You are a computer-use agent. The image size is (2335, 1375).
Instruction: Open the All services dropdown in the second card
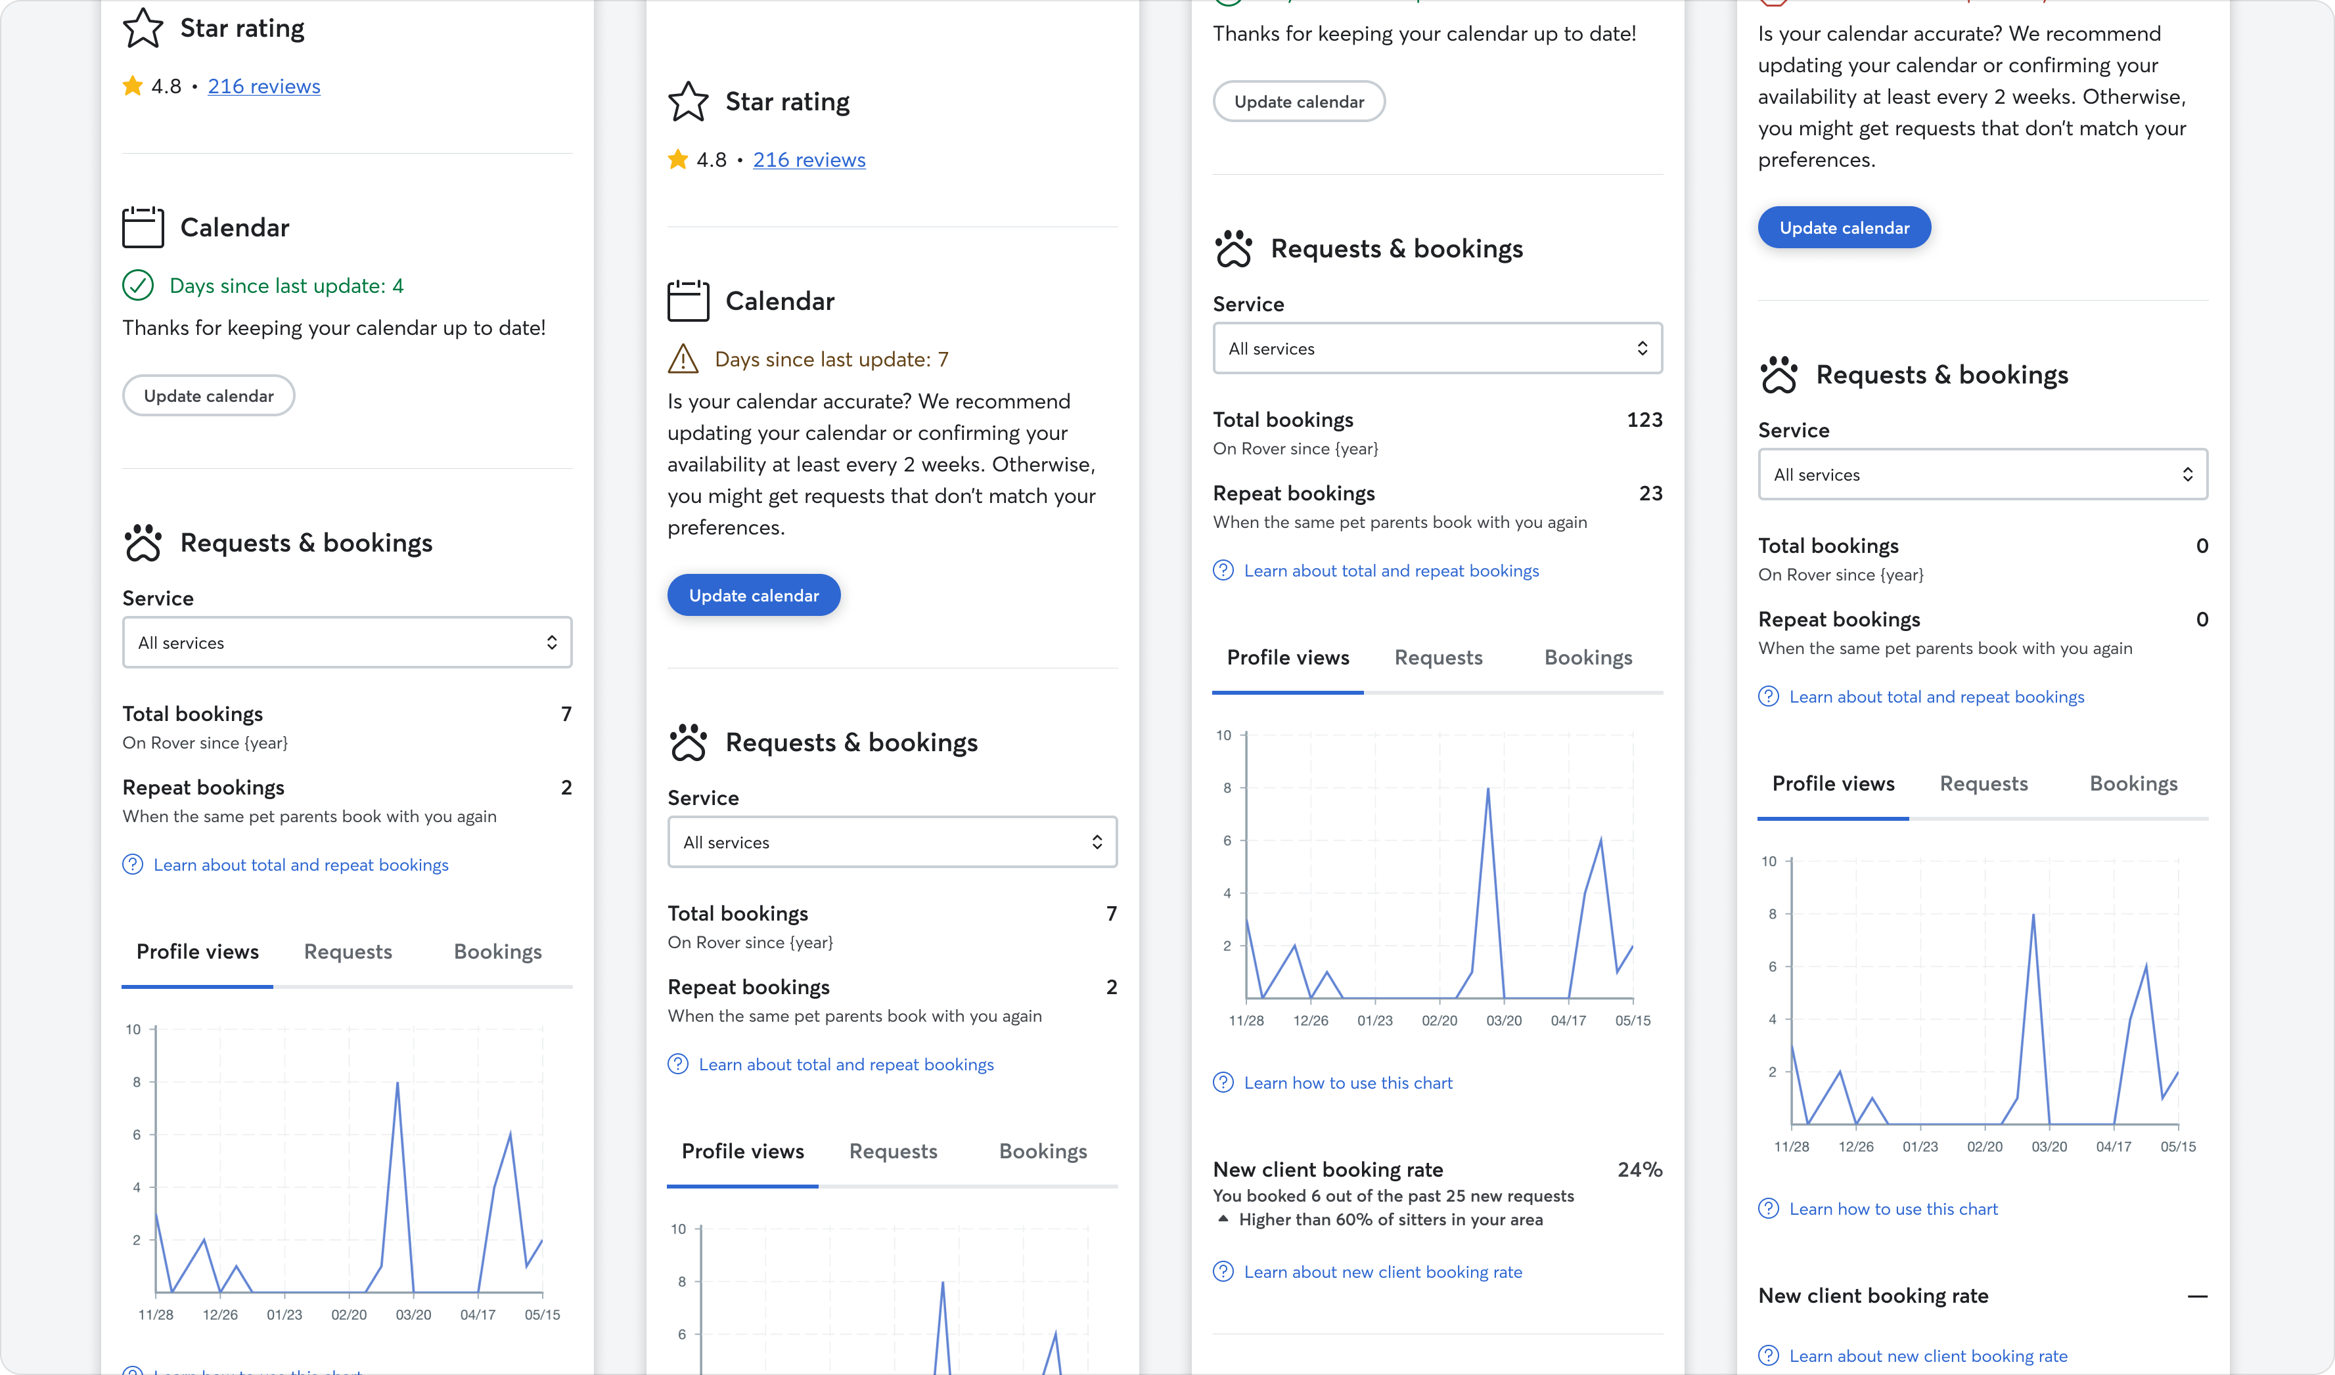(892, 841)
